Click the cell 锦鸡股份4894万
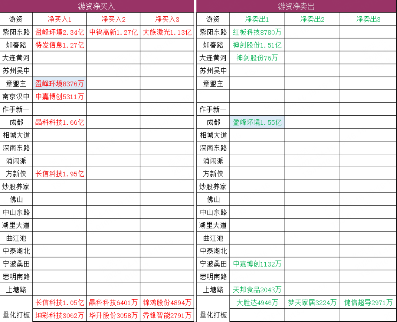Image resolution: width=397 pixels, height=322 pixels. tap(167, 302)
